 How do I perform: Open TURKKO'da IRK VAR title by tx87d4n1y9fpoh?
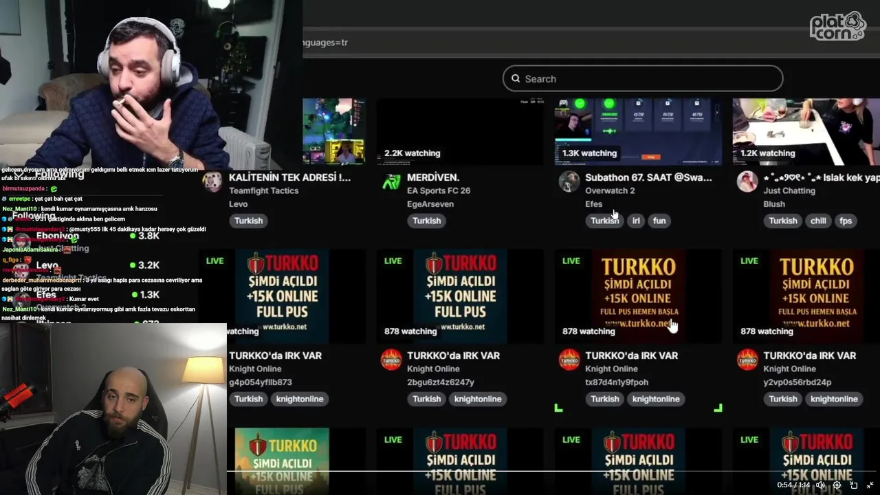(631, 355)
